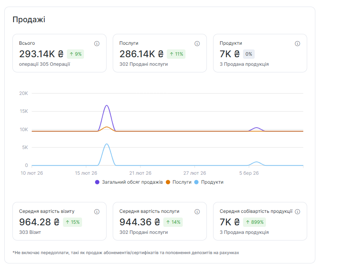Screen dimensions: 341x265
Task: Toggle Продукти series in chart legend
Action: coord(209,182)
